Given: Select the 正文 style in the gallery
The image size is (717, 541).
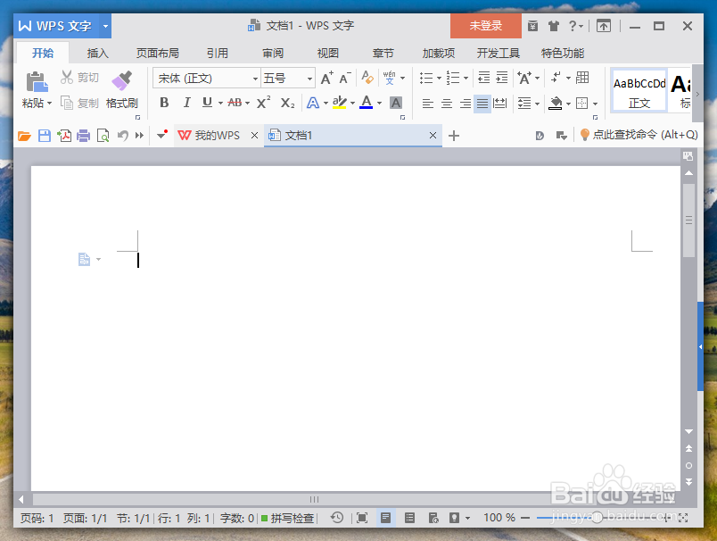Looking at the screenshot, I should tap(639, 90).
